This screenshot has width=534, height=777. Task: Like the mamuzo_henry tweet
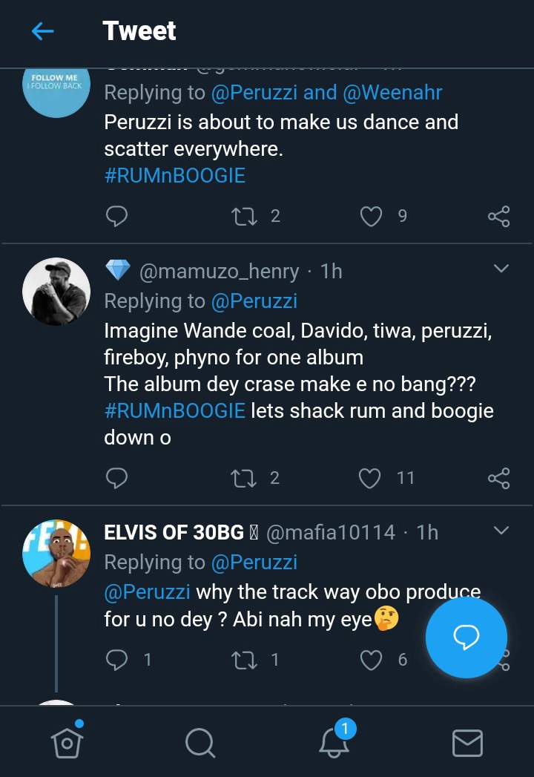tap(369, 478)
